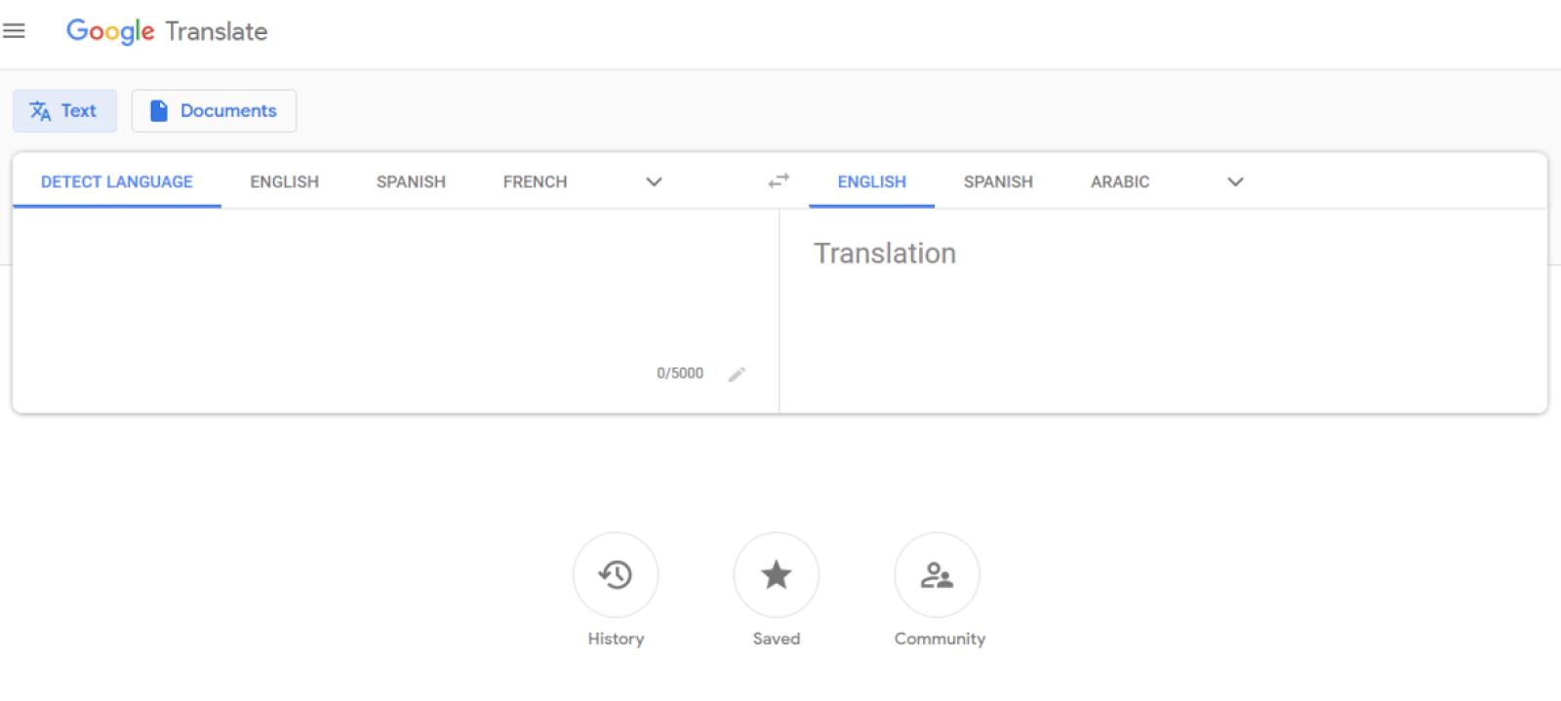Open the hamburger main menu

point(14,31)
